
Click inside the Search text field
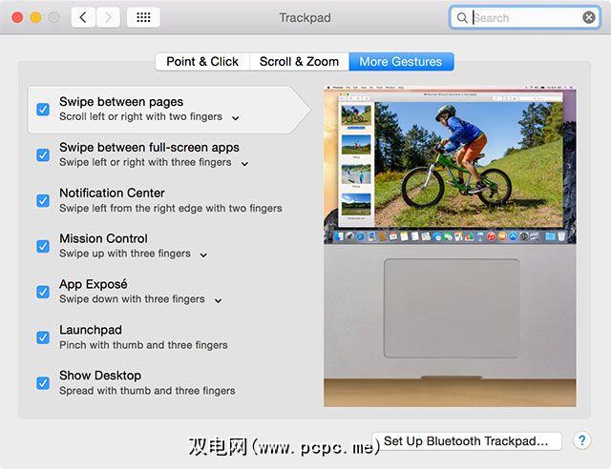(524, 18)
